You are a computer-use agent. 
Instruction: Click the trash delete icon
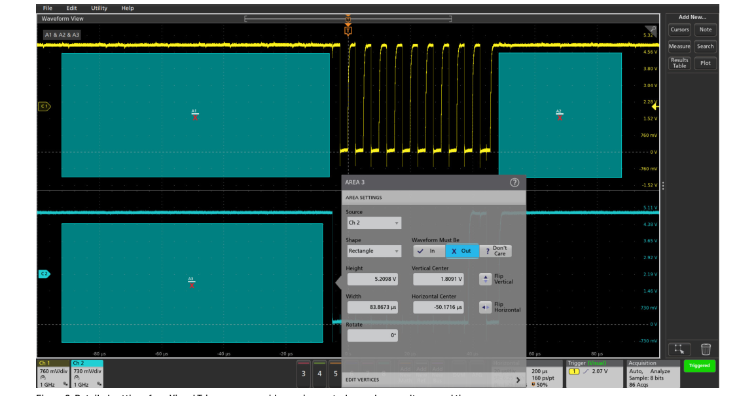pos(706,350)
